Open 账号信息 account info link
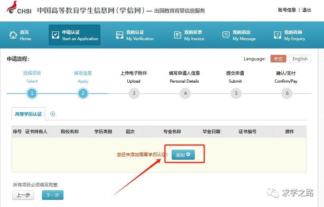 (x=287, y=10)
